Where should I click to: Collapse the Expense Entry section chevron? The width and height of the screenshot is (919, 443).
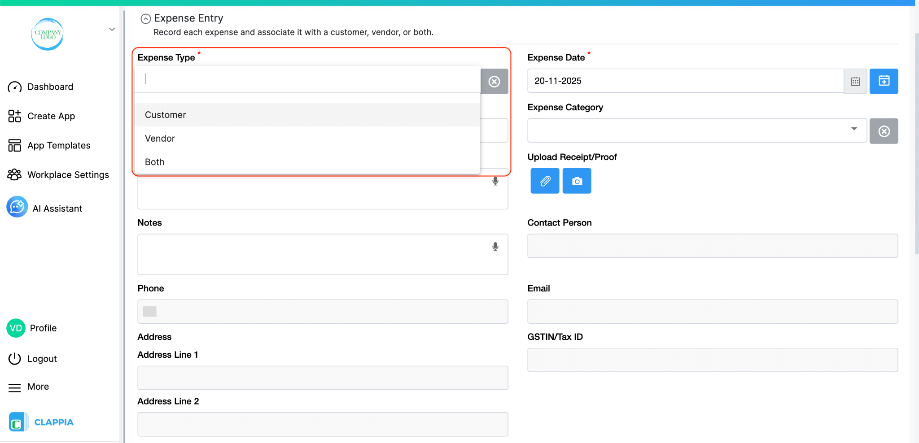click(x=145, y=18)
